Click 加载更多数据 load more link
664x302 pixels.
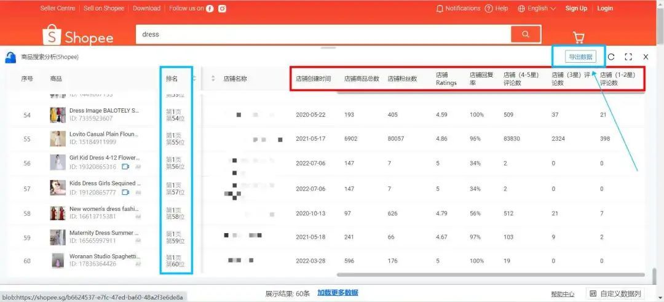pos(338,293)
